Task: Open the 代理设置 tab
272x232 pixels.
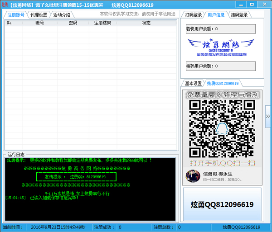Action: point(39,15)
